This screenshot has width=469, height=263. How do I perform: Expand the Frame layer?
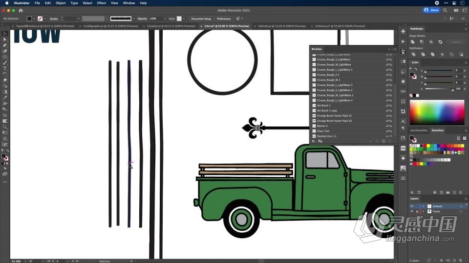[423, 211]
